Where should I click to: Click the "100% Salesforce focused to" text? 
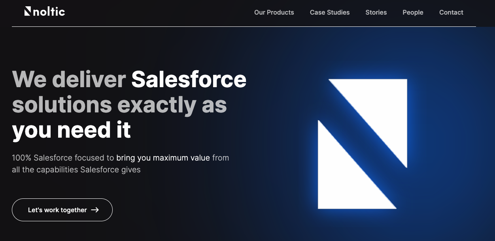(63, 158)
